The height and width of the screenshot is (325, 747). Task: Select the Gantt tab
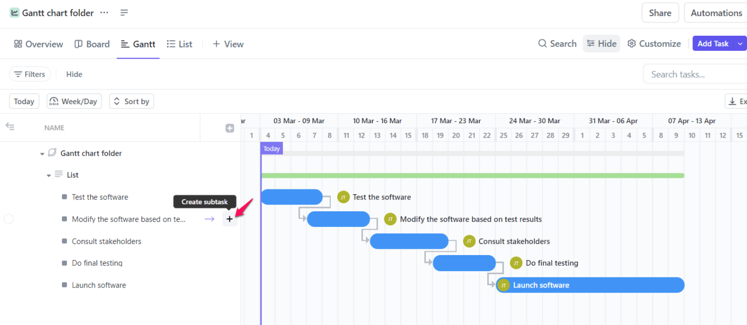coord(138,44)
